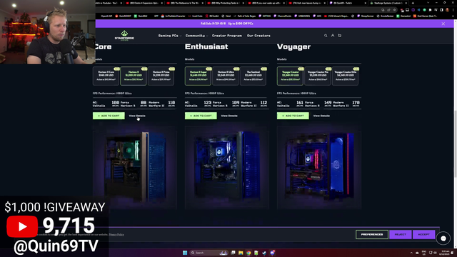Show hidden system tray icons
Screen dimensions: 457x257
[x=411, y=253]
